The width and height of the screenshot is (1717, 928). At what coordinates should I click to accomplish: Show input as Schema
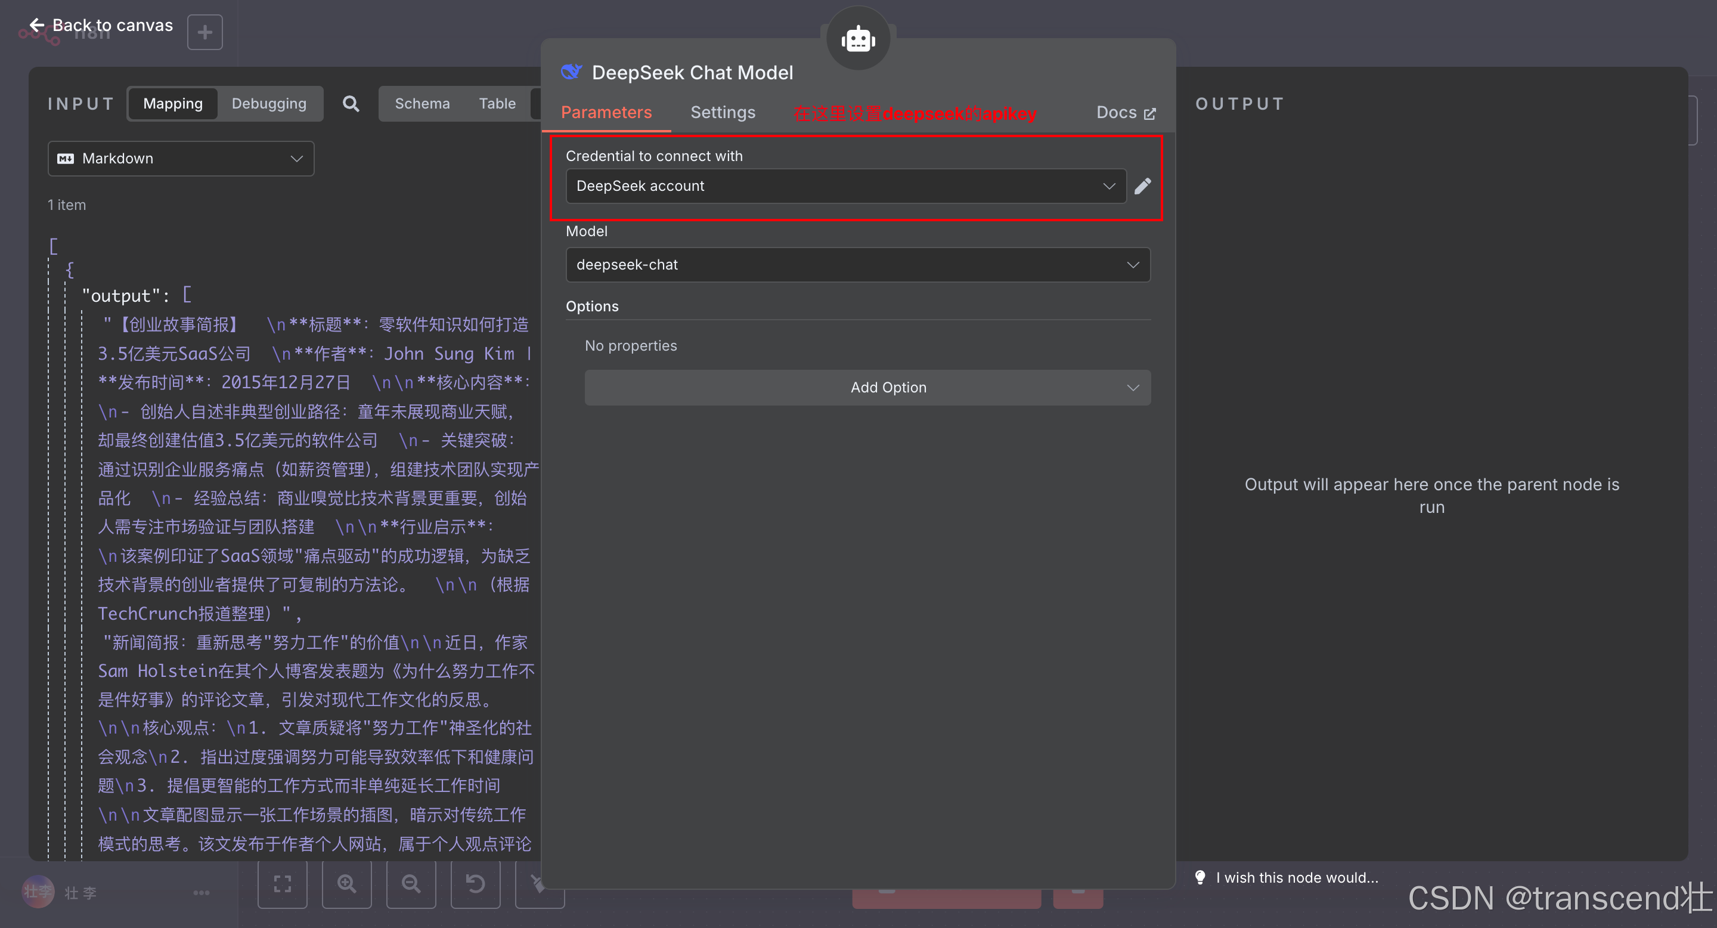[x=422, y=103]
